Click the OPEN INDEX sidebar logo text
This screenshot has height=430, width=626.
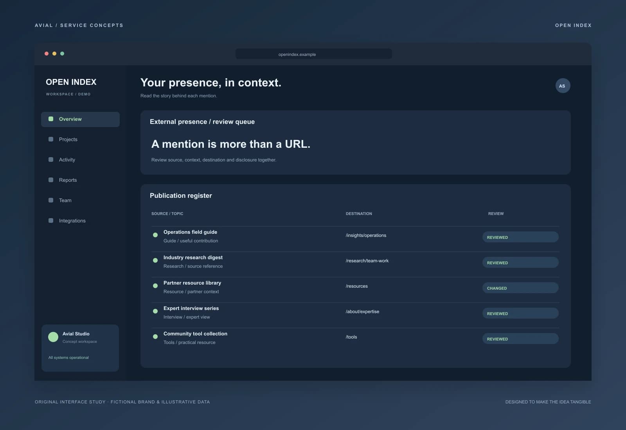click(x=71, y=82)
